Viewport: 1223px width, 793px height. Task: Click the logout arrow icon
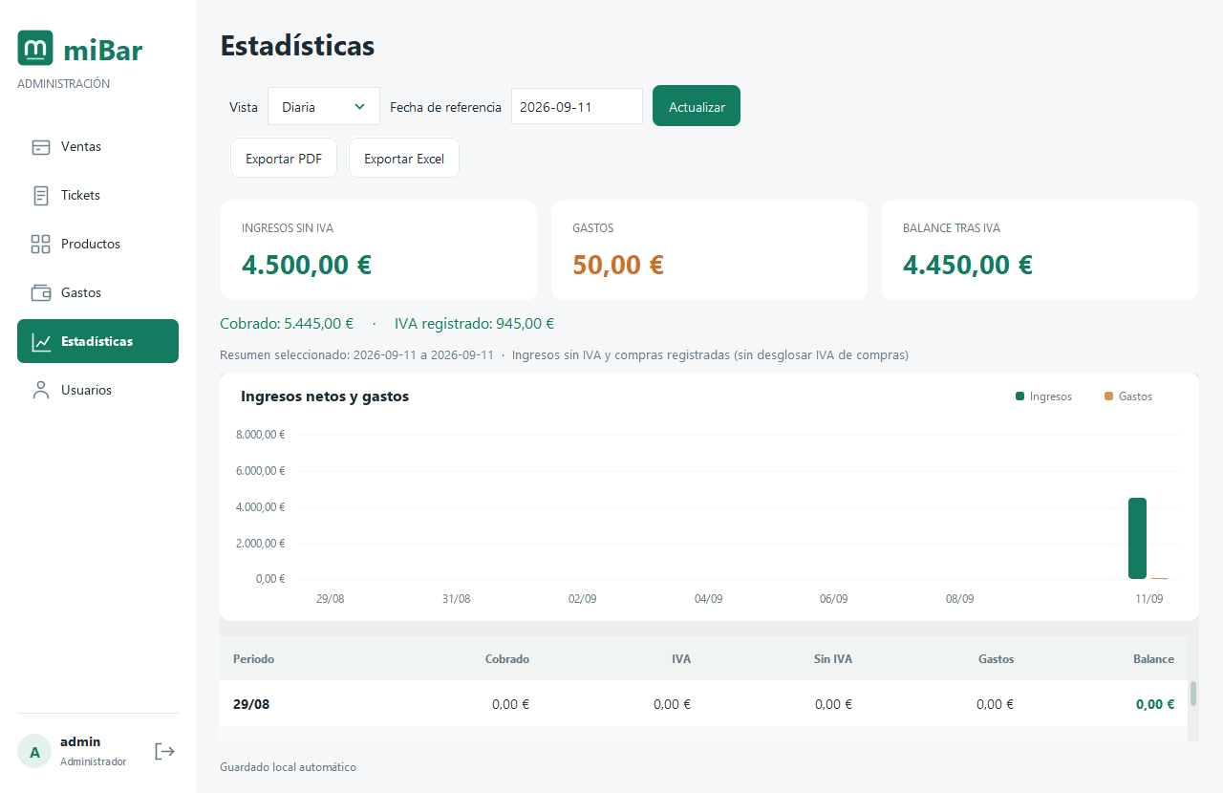point(165,751)
